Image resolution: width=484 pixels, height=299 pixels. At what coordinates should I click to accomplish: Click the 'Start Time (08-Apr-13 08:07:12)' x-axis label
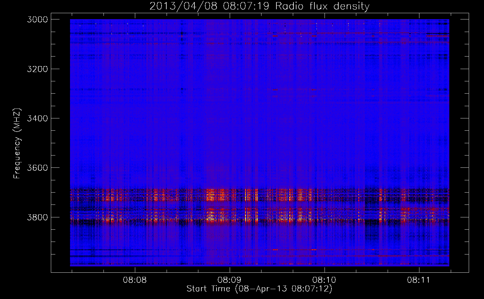[x=259, y=289]
